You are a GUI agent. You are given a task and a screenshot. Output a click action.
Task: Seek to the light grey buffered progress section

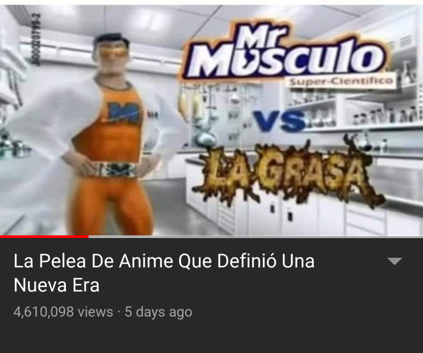(x=125, y=237)
